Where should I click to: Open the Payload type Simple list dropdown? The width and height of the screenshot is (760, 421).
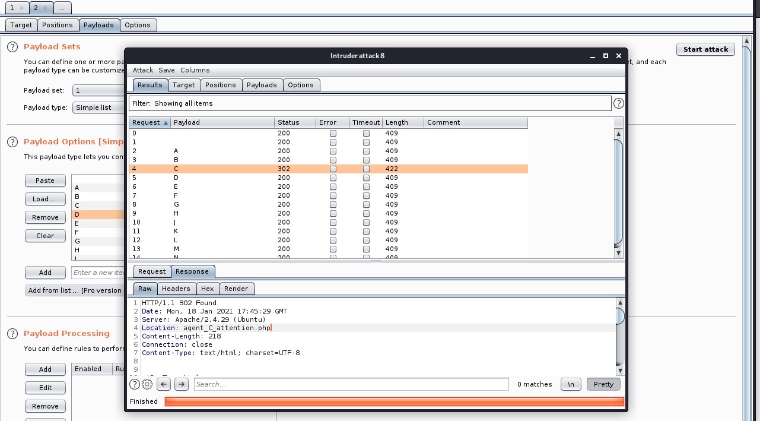click(98, 107)
